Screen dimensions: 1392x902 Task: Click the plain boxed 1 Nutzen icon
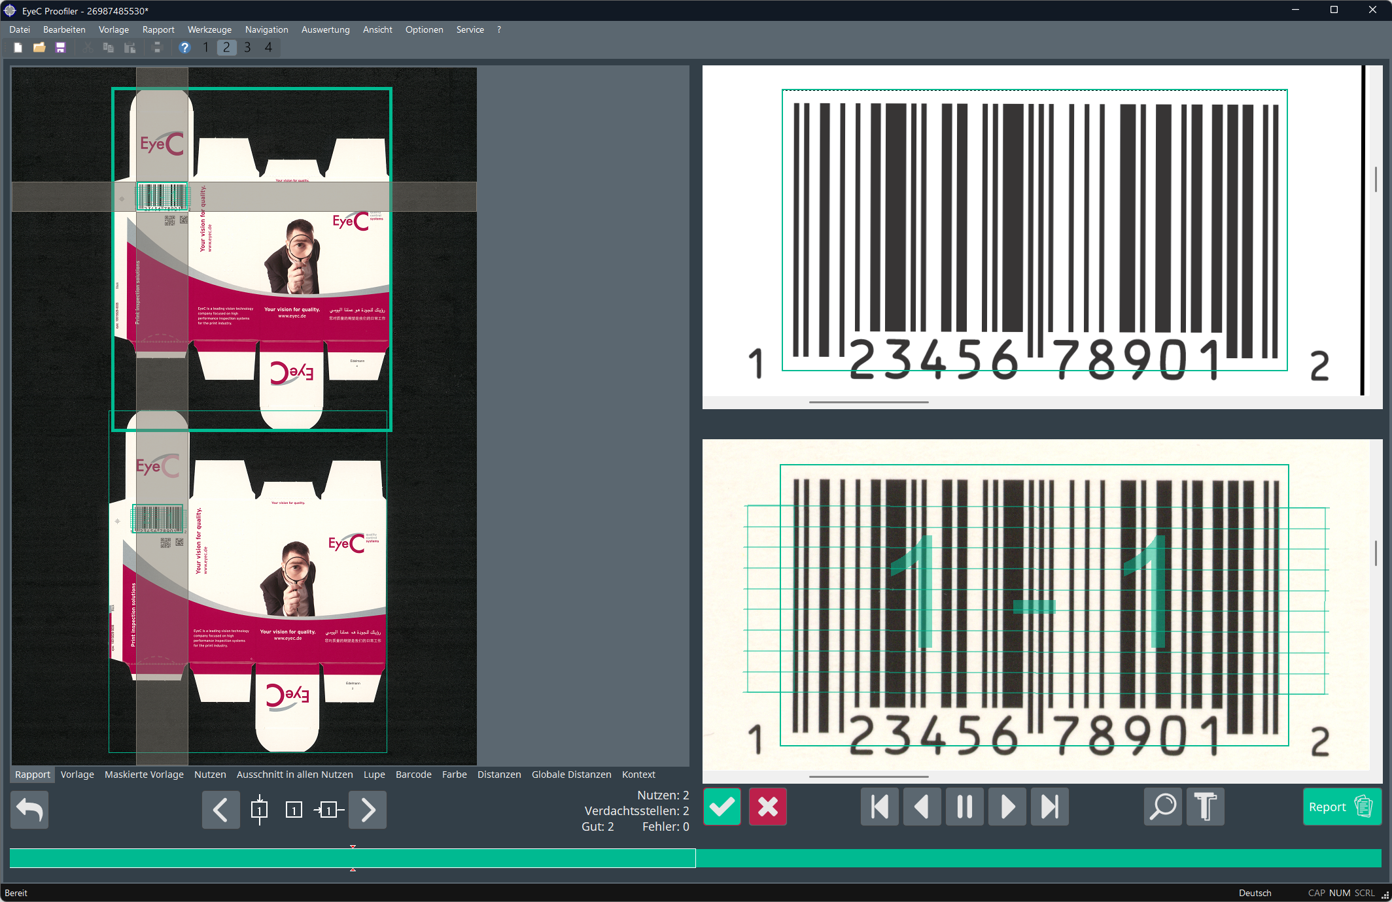[294, 810]
